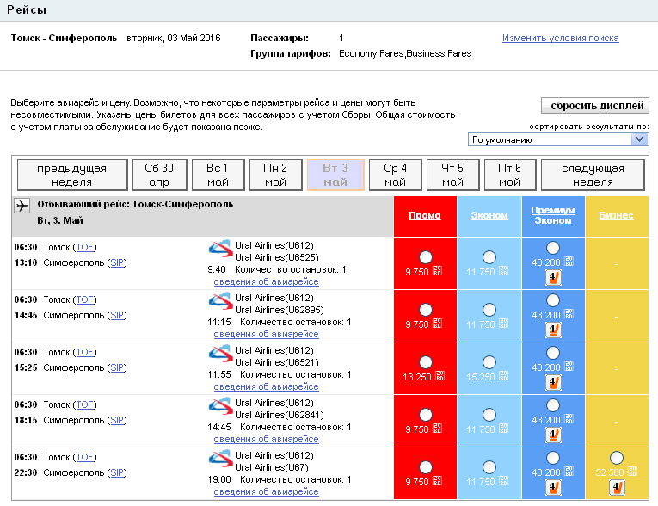Switch to the 'Ср 4 май' date tab
The image size is (658, 506).
click(395, 175)
